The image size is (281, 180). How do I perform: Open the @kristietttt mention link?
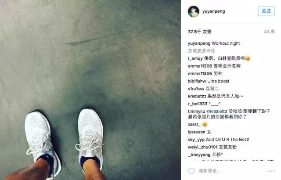tap(216, 111)
